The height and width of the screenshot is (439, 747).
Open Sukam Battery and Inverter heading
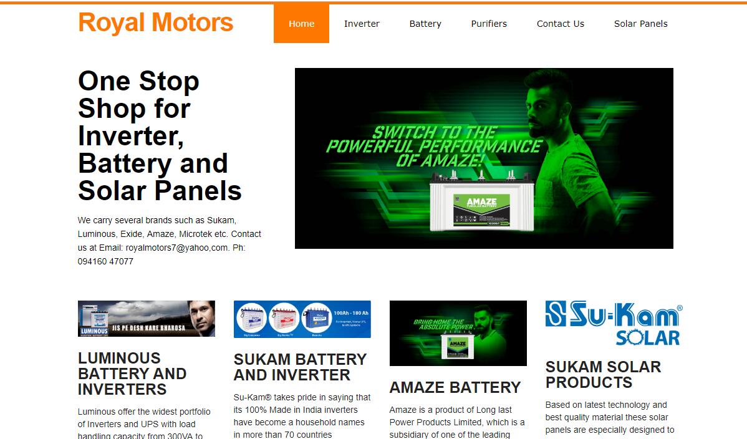click(300, 367)
